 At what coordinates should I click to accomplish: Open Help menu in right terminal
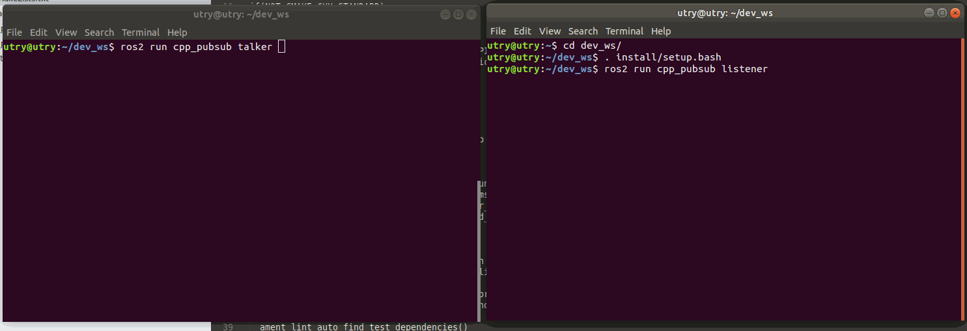pos(661,31)
